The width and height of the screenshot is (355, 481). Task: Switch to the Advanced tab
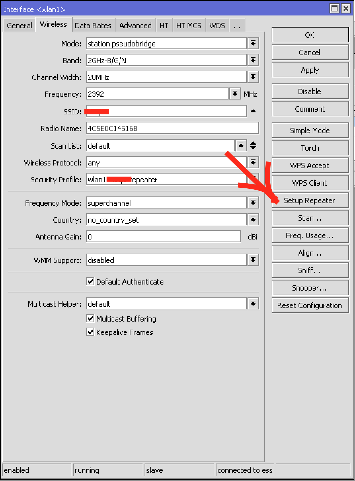[135, 25]
